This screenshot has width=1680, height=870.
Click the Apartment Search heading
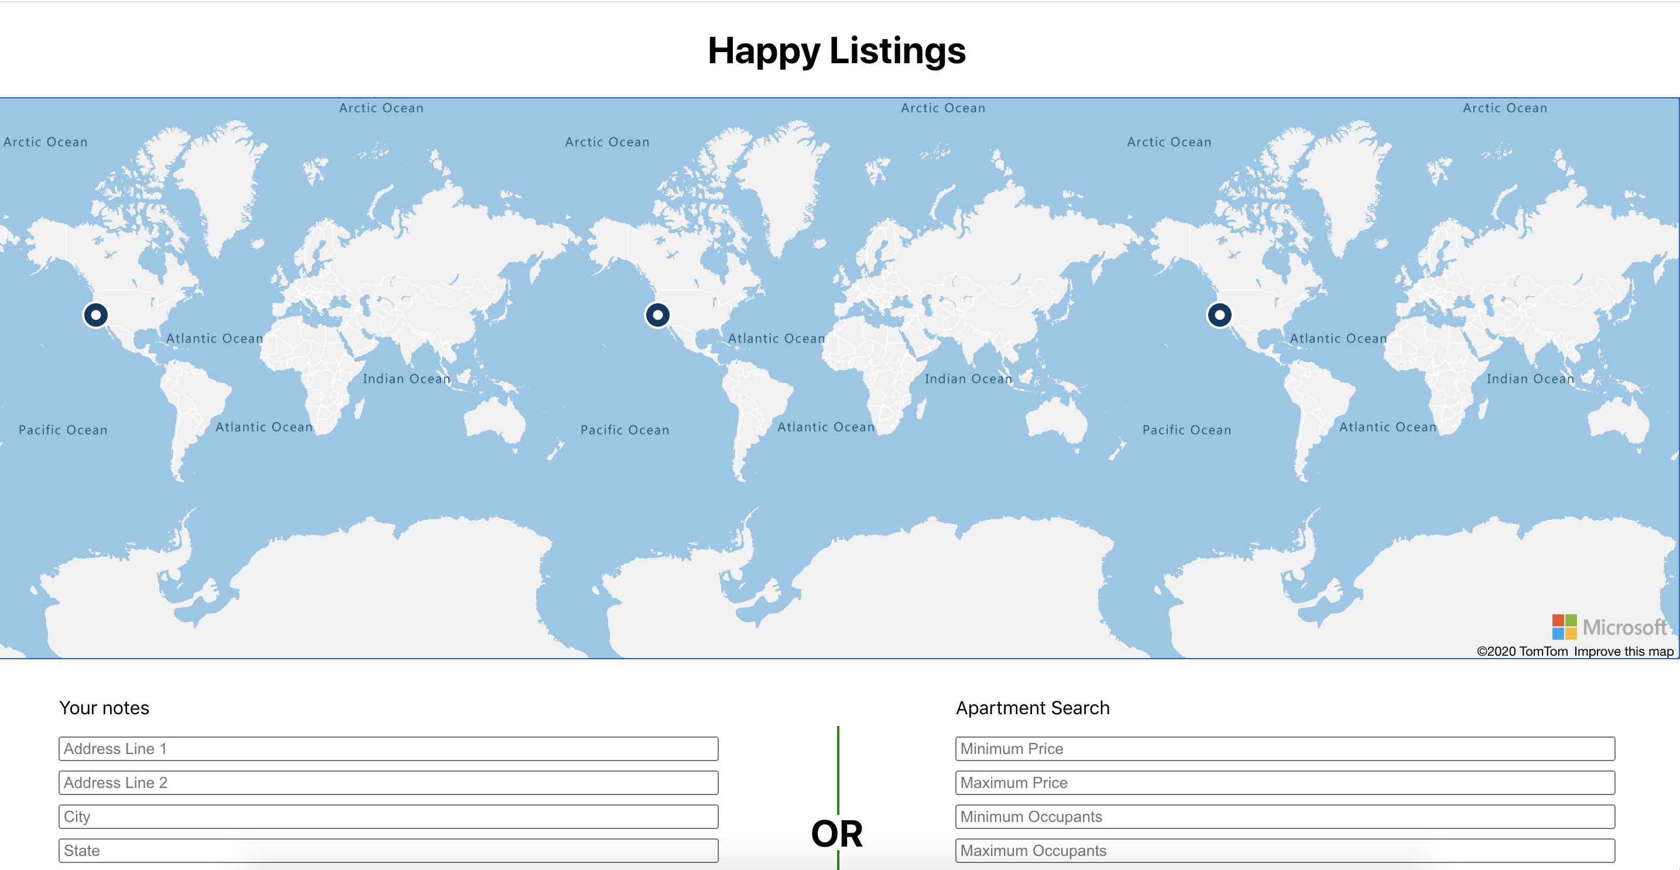1033,708
